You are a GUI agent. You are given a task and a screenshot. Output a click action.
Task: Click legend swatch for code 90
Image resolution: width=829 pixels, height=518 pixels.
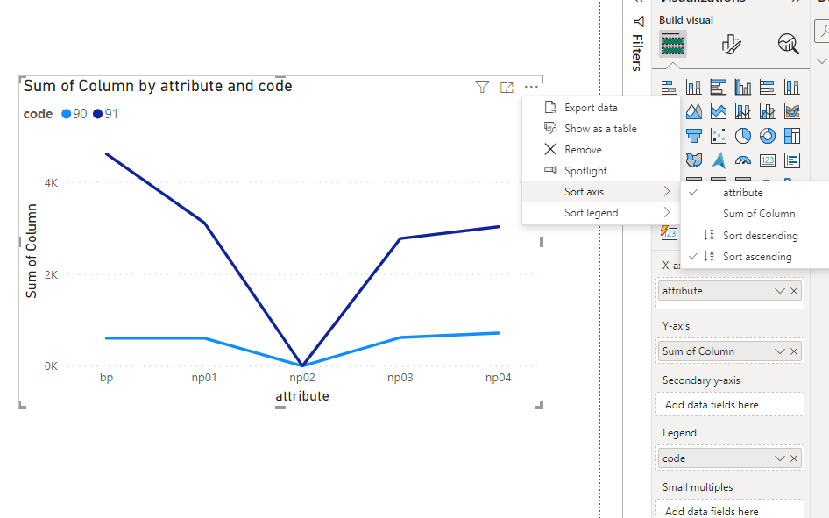(x=66, y=114)
